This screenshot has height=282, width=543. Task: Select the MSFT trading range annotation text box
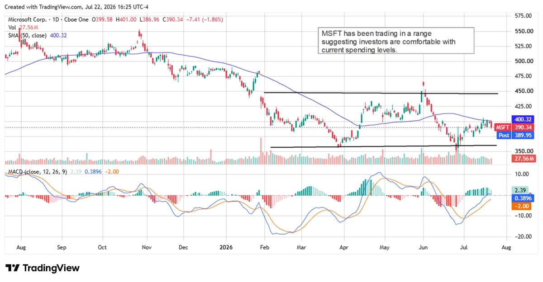(395, 42)
